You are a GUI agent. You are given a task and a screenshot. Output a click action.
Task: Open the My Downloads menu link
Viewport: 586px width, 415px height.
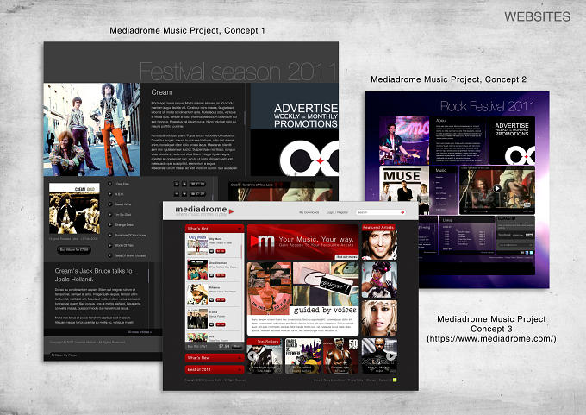click(309, 212)
